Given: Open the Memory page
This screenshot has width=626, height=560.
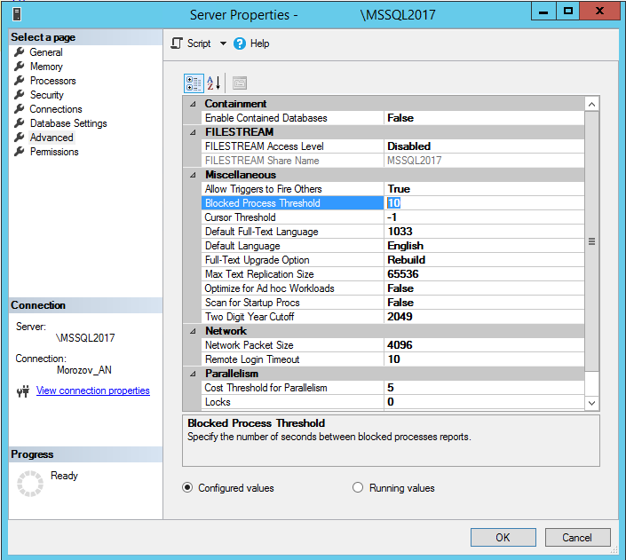Looking at the screenshot, I should 46,67.
